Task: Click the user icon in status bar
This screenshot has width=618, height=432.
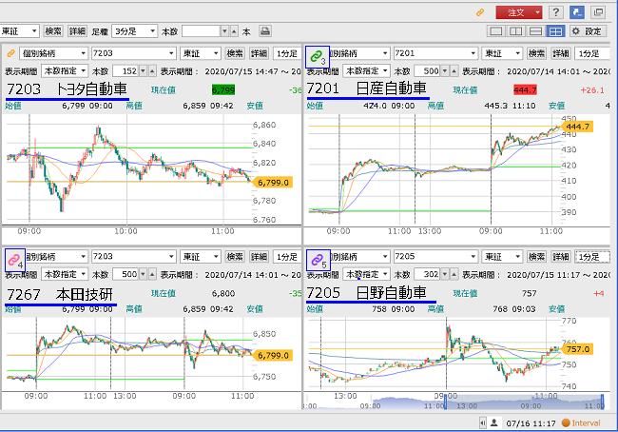Action: click(493, 423)
